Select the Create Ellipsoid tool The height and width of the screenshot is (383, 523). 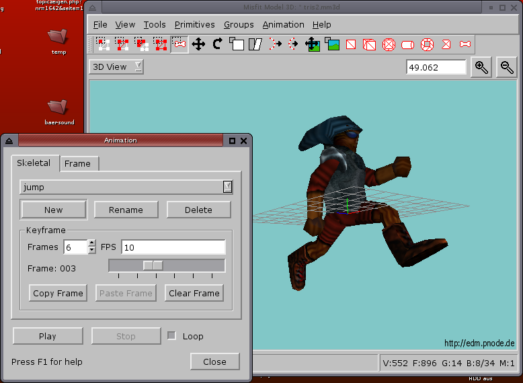tap(389, 44)
